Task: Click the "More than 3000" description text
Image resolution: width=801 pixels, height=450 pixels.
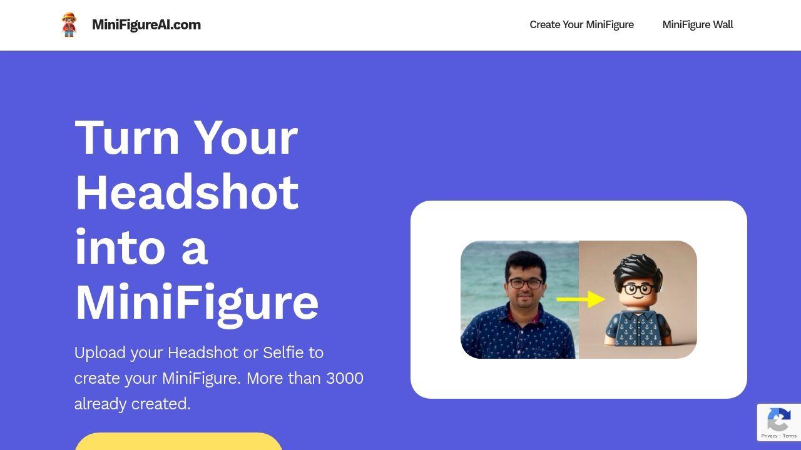Action: (x=305, y=378)
